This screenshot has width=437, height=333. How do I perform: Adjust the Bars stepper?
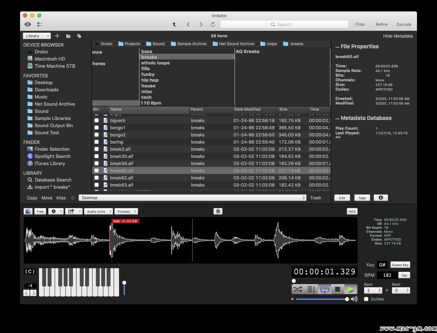[380, 290]
